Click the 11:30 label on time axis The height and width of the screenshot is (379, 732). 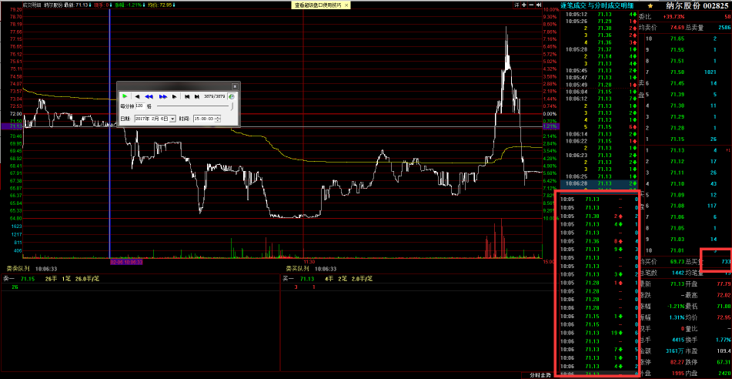point(309,262)
